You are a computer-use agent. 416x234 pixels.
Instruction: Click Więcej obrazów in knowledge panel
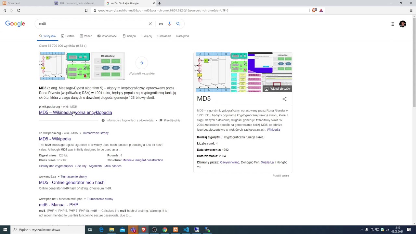[x=278, y=89]
